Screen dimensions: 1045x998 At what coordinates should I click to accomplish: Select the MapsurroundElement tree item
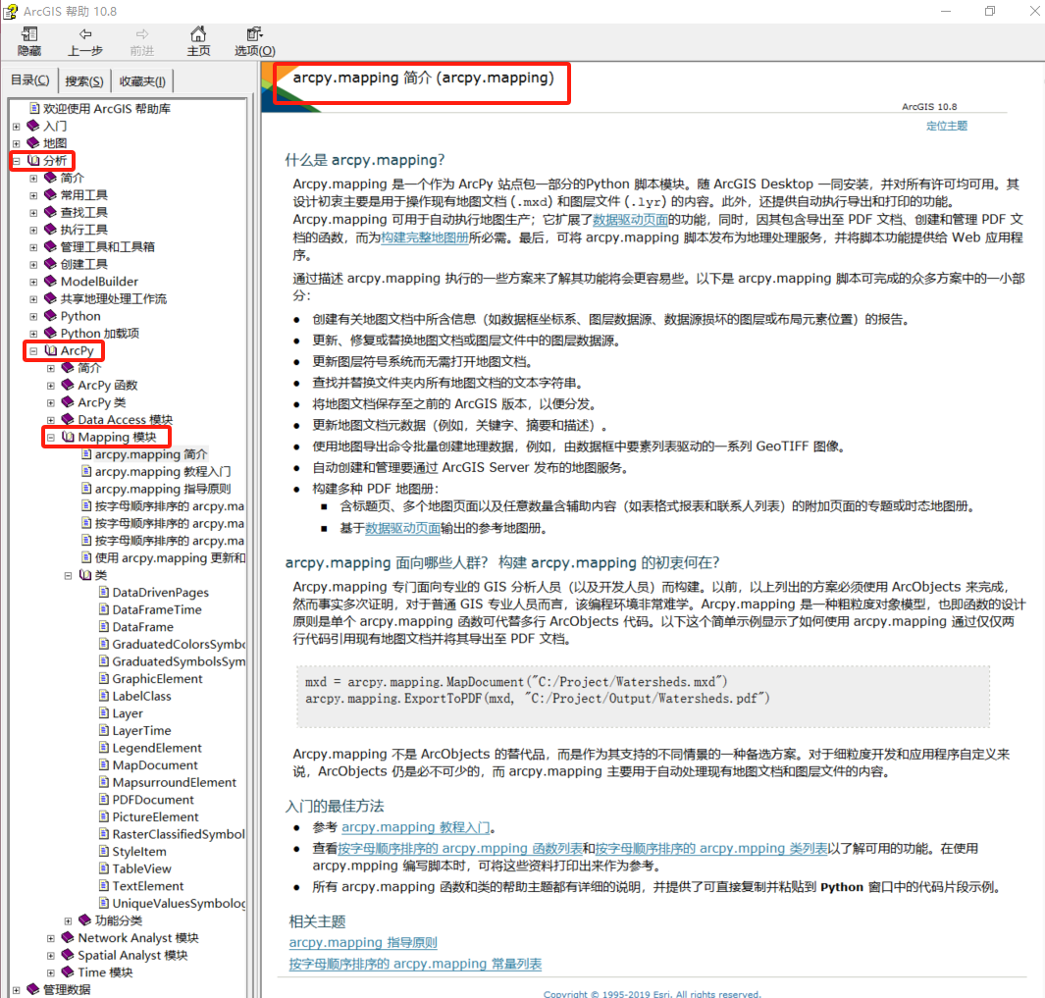(x=174, y=783)
